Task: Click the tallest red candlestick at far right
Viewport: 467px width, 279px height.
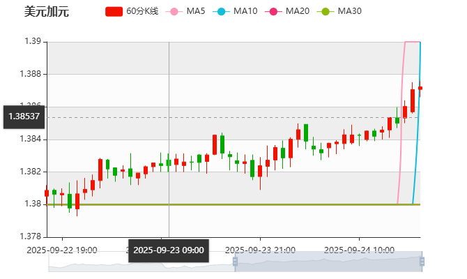Action: point(413,100)
